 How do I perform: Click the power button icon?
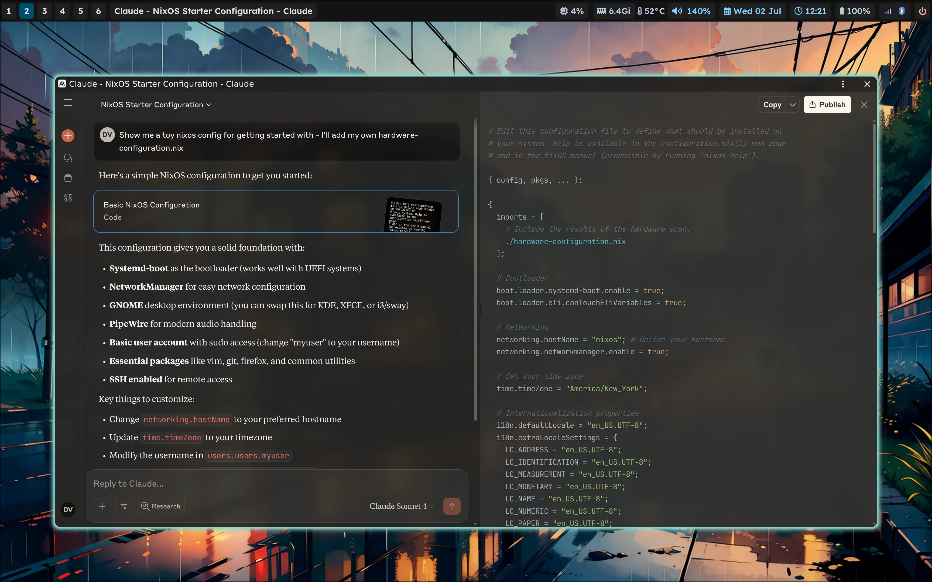[922, 11]
